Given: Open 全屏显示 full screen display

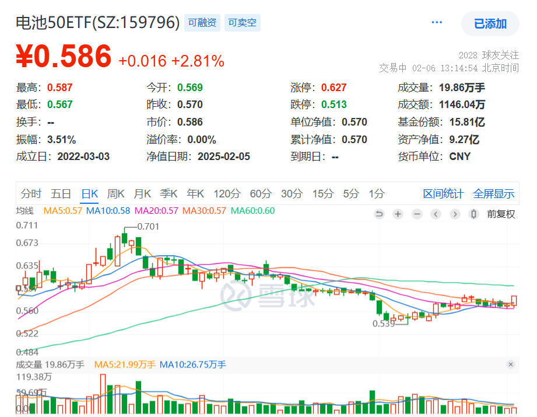Looking at the screenshot, I should (494, 194).
